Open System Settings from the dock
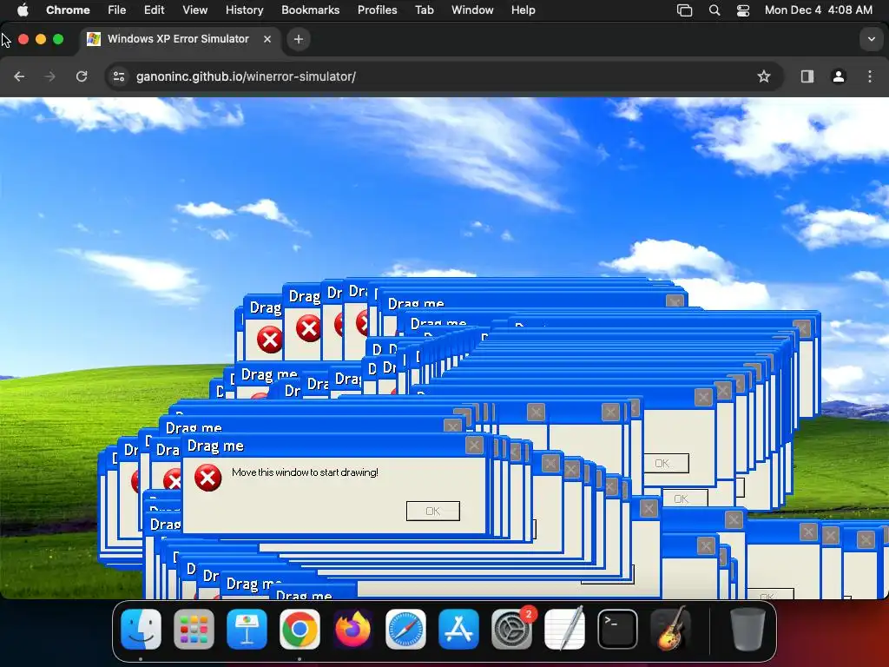The image size is (889, 667). point(511,629)
